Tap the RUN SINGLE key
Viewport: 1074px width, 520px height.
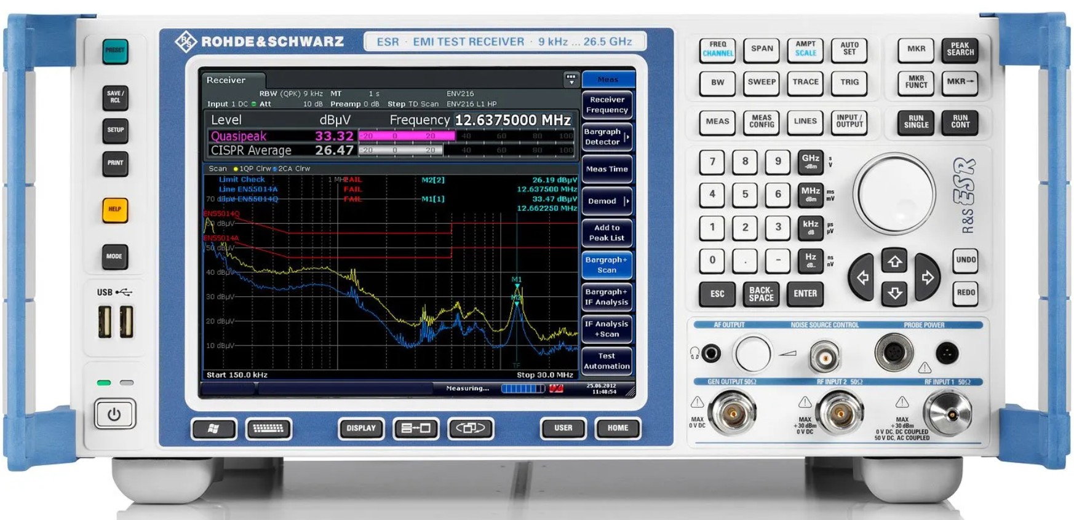click(916, 122)
